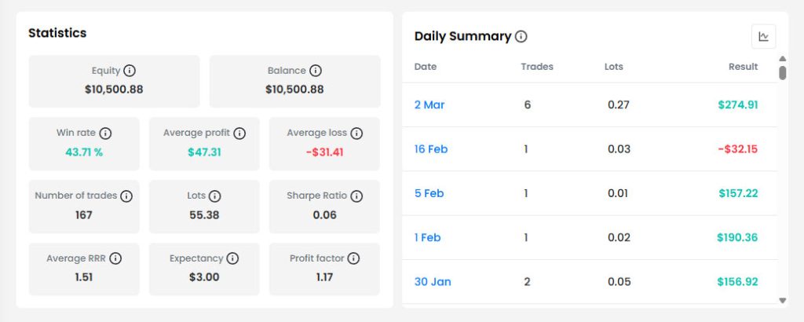Image resolution: width=804 pixels, height=322 pixels.
Task: Click the Average loss info icon
Action: point(356,134)
